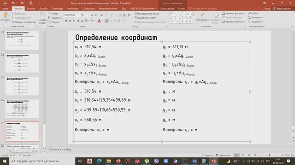The image size is (295, 165).
Task: Click the Windows search box in the taskbar
Action: point(42,161)
